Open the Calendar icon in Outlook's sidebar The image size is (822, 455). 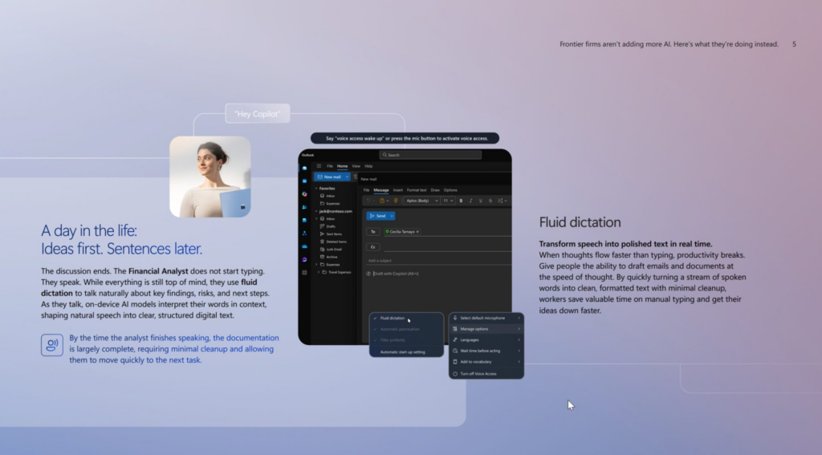(x=304, y=181)
